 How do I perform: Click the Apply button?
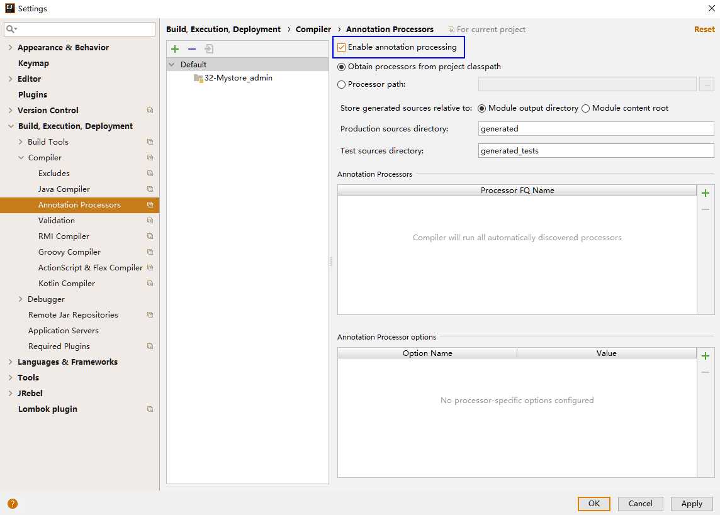coord(692,504)
